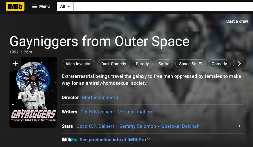
Task: Click external-link icon beside IMDbPro link
Action: point(149,140)
